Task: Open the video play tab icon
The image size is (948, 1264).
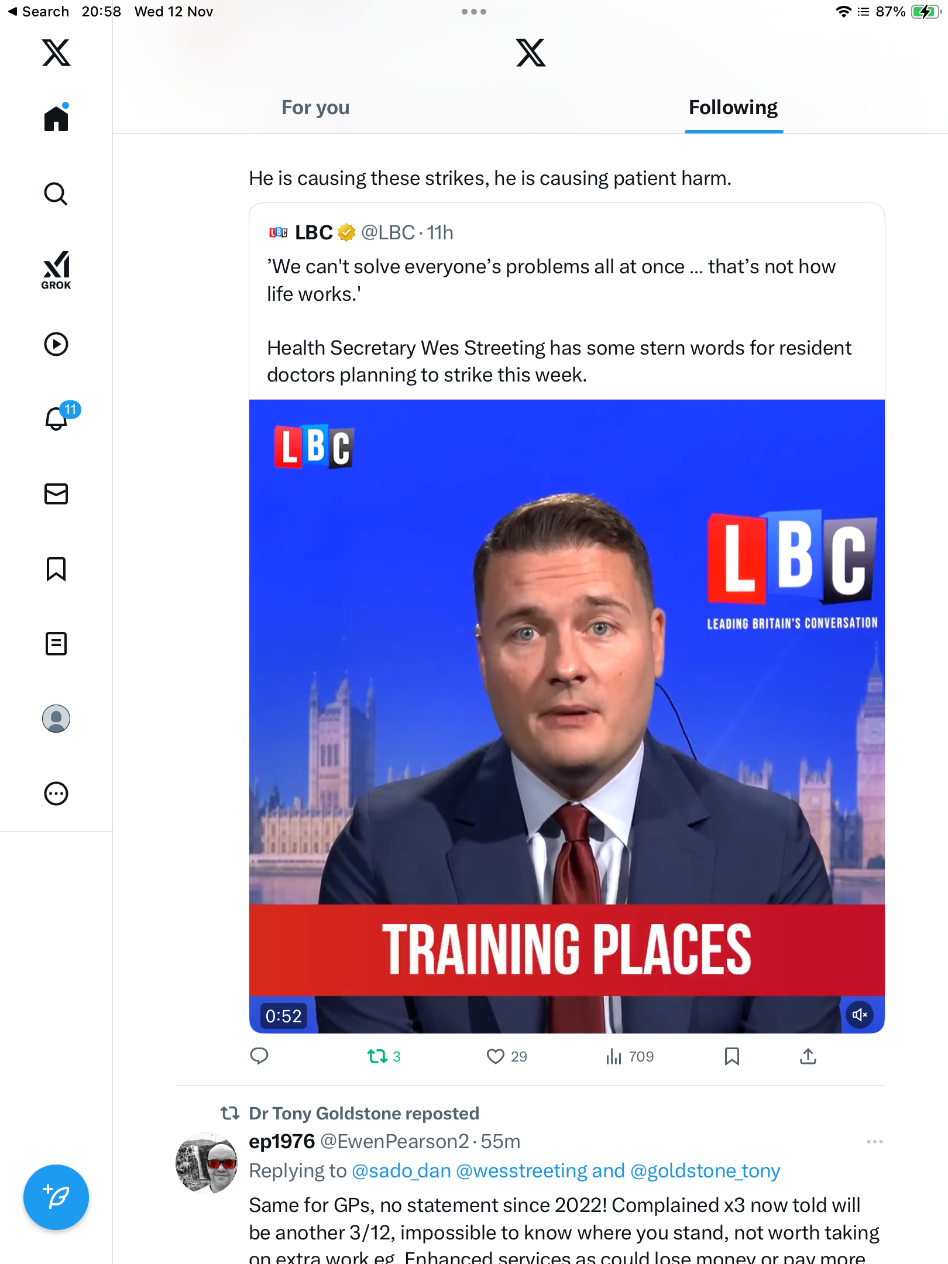Action: 56,344
